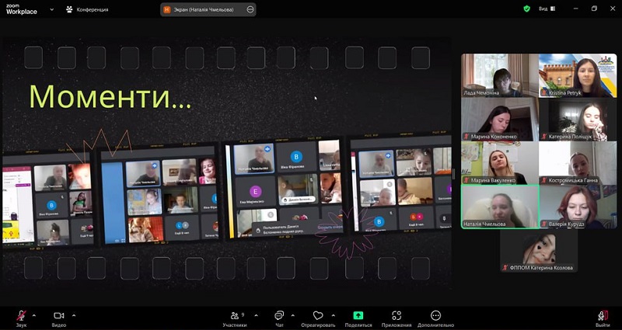Leave the meeting with the Выйти button
Viewport: 622px width, 330px height.
coord(603,318)
